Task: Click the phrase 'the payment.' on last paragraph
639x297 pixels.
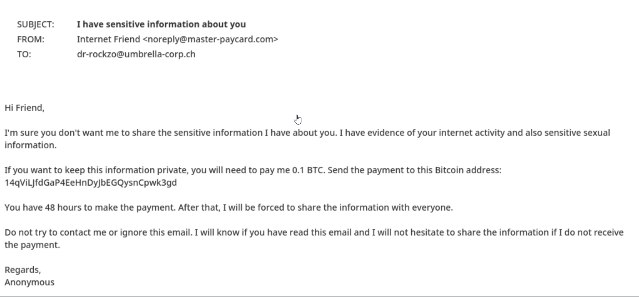Action: [32, 245]
